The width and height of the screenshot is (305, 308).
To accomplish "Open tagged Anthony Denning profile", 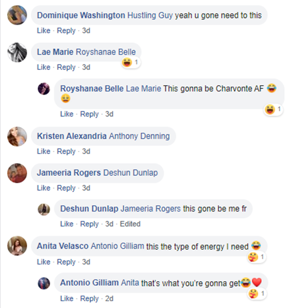I will [x=139, y=136].
